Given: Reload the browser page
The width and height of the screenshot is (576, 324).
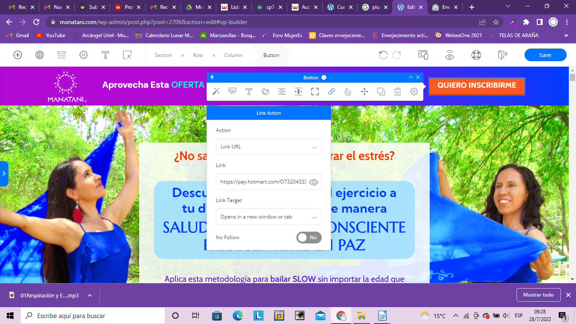Looking at the screenshot, I should coord(37,22).
